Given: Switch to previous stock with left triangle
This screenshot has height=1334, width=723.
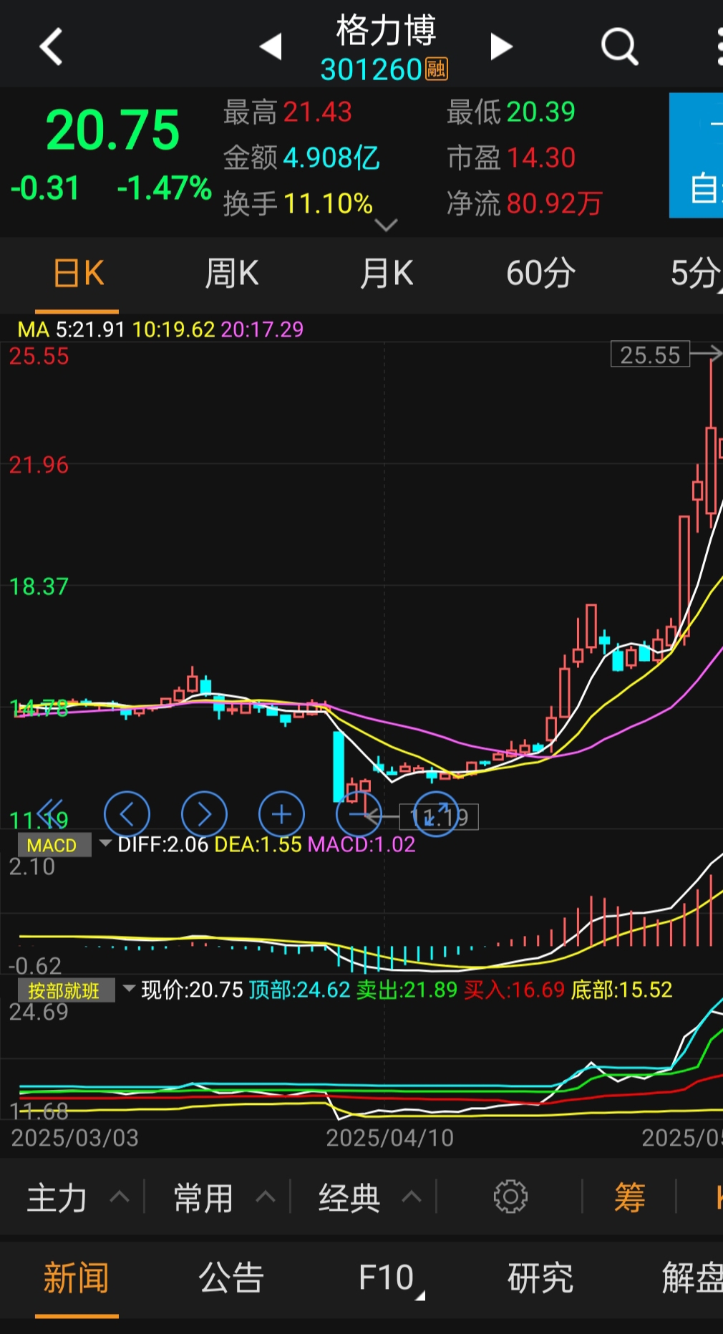Looking at the screenshot, I should coord(271,47).
